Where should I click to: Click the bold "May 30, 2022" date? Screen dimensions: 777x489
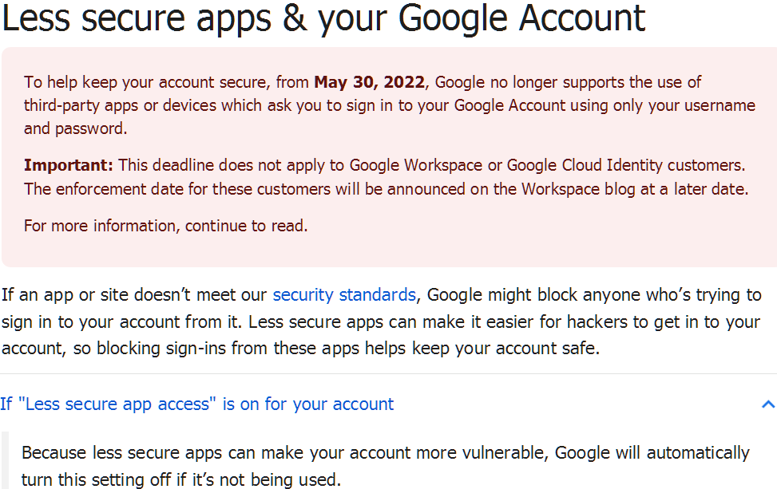click(369, 82)
